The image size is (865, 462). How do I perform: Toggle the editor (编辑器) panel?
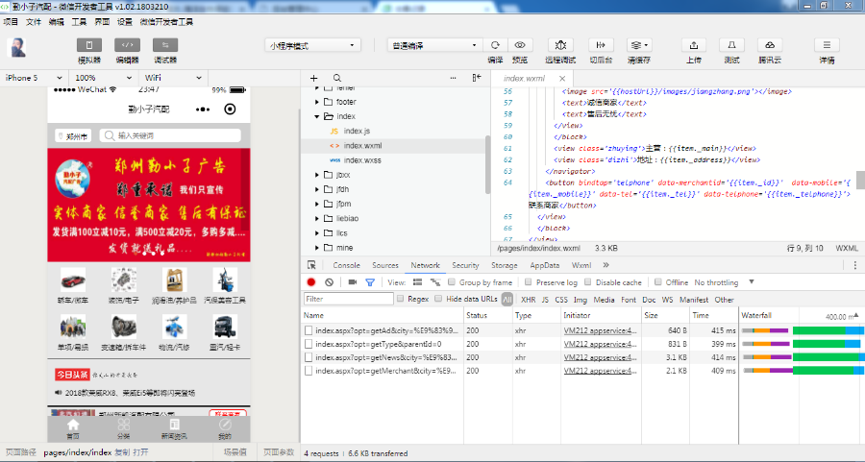[127, 45]
